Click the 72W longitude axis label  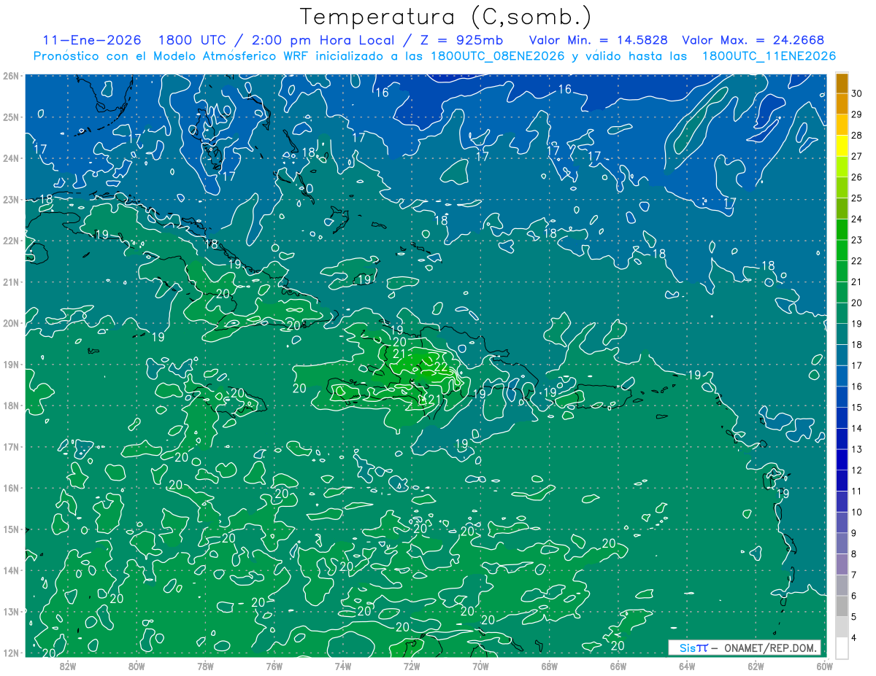point(412,665)
